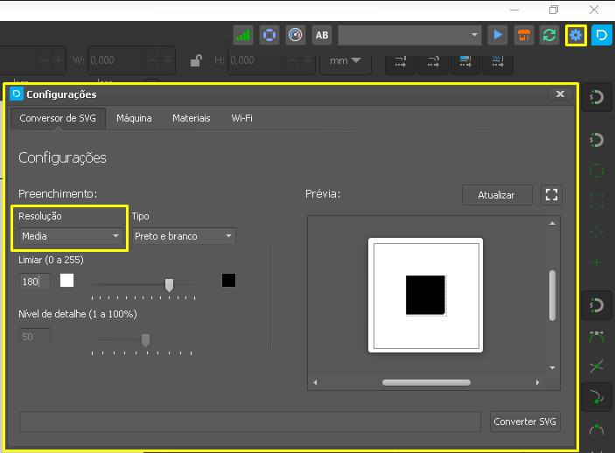Select the AB text tool icon
The height and width of the screenshot is (453, 615).
(322, 35)
